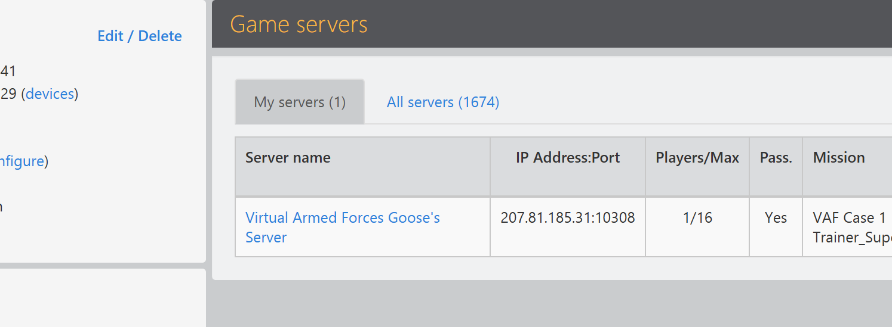892x327 pixels.
Task: Click the Mission column header
Action: pyautogui.click(x=839, y=158)
